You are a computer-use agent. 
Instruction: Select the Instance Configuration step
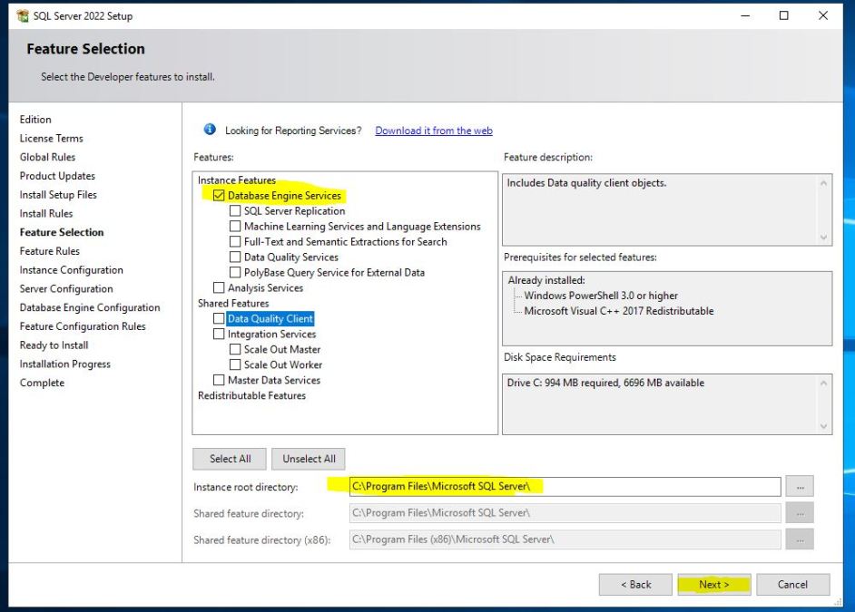(x=71, y=269)
